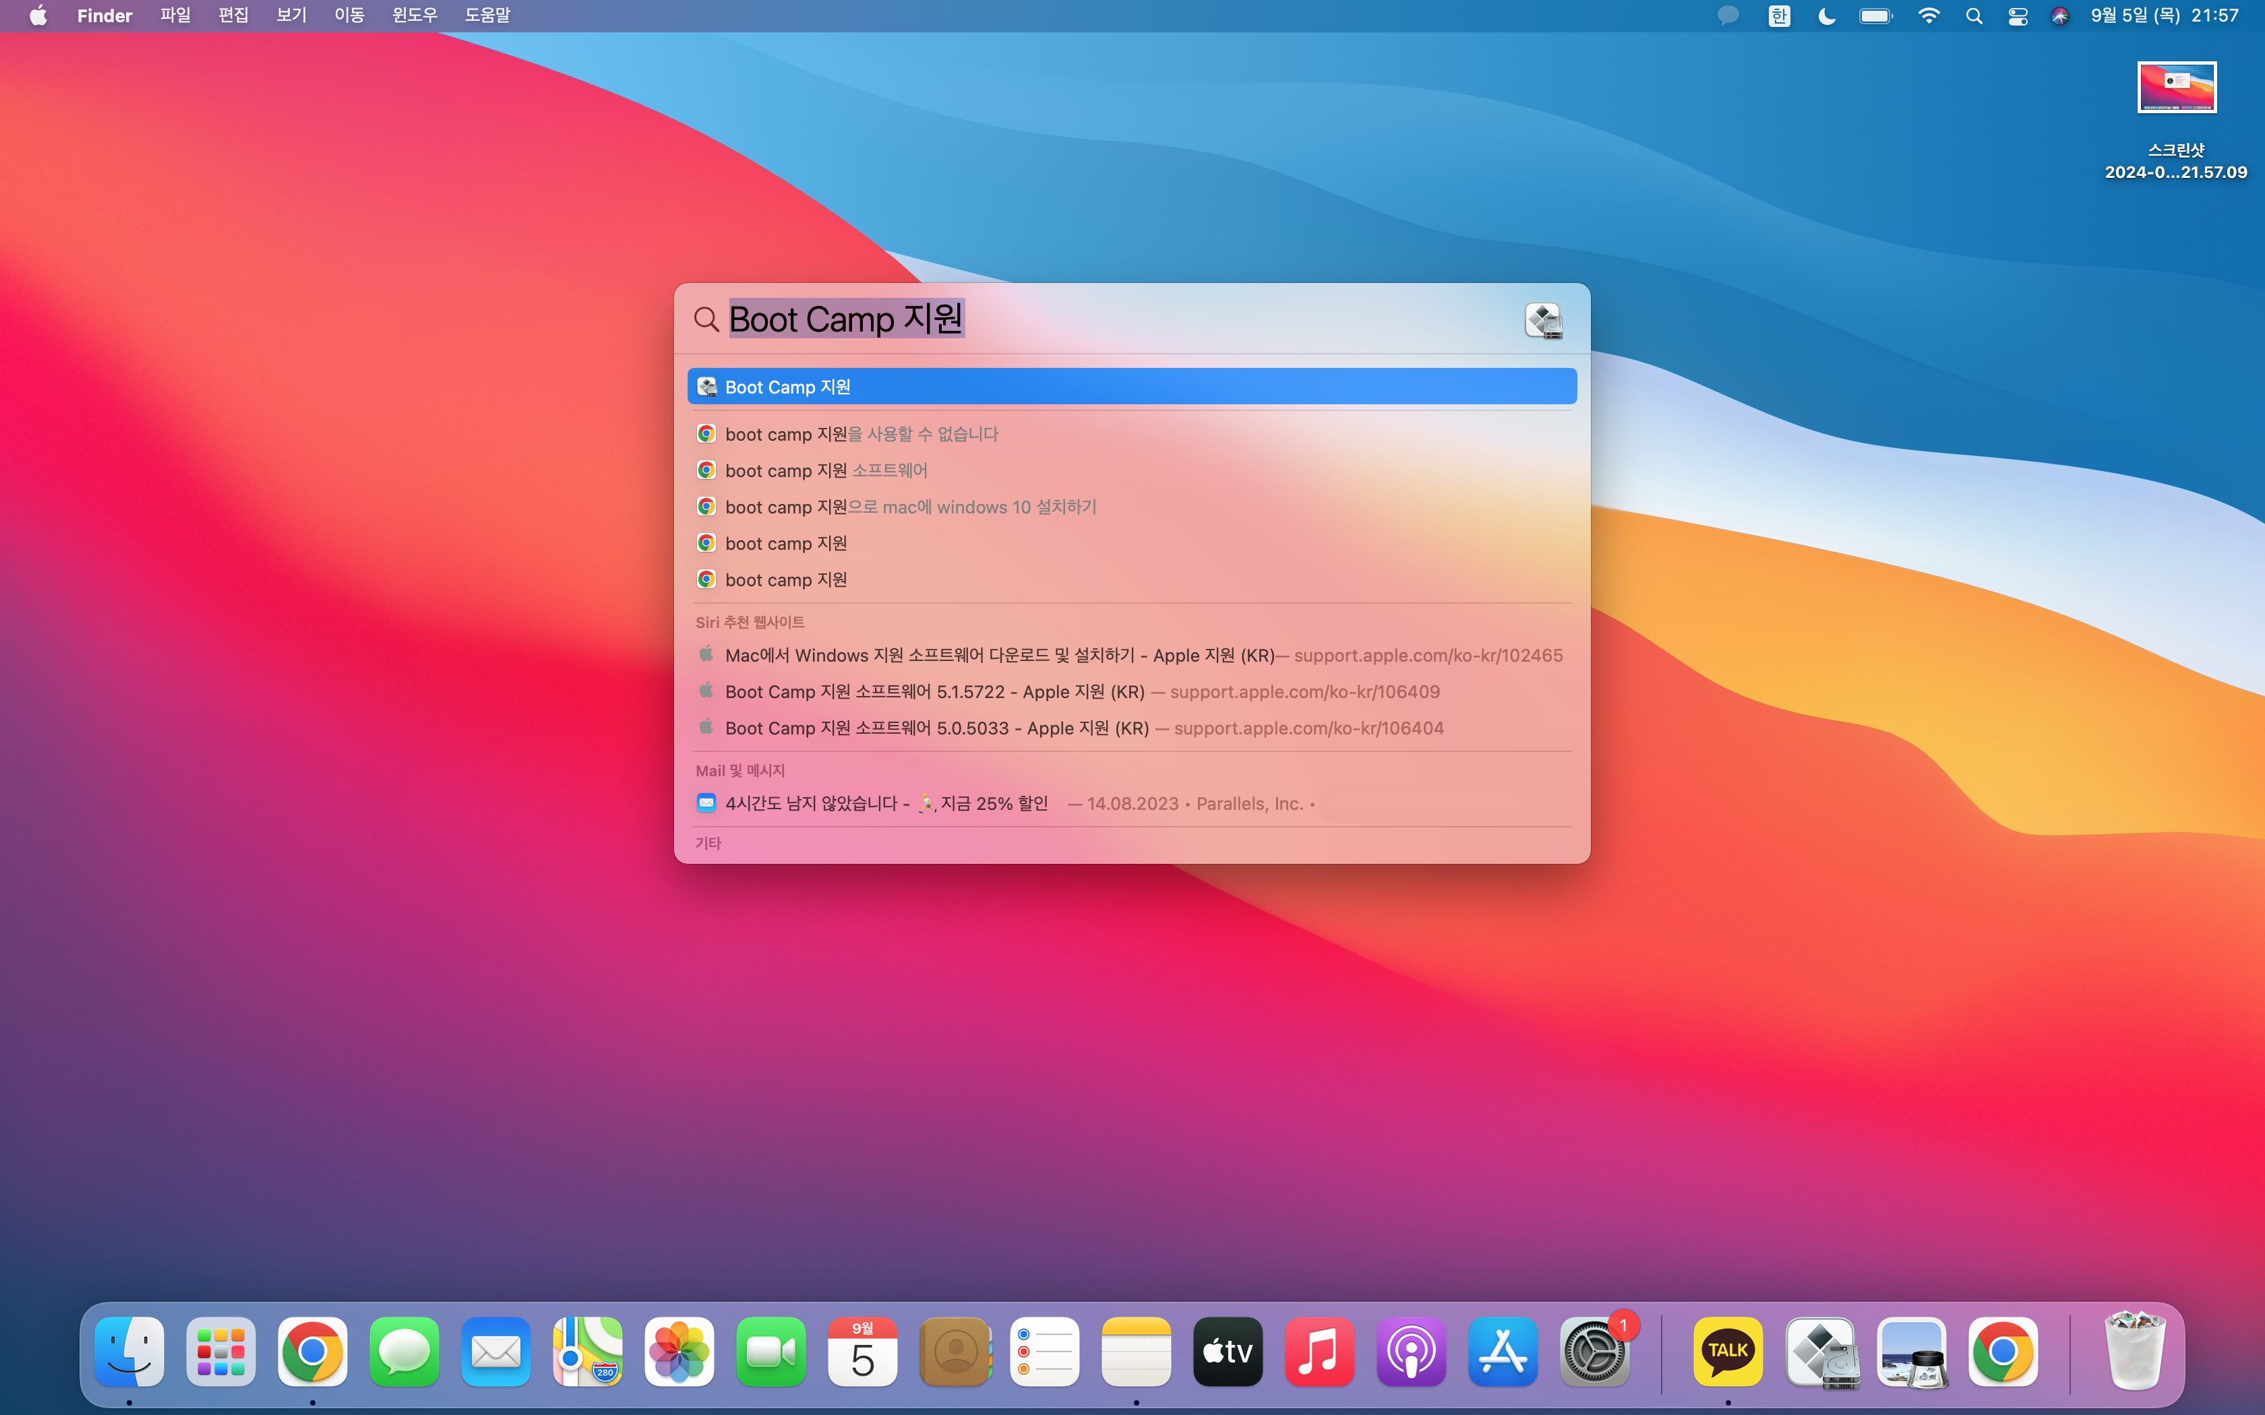Open the 파일 menu

pos(176,16)
